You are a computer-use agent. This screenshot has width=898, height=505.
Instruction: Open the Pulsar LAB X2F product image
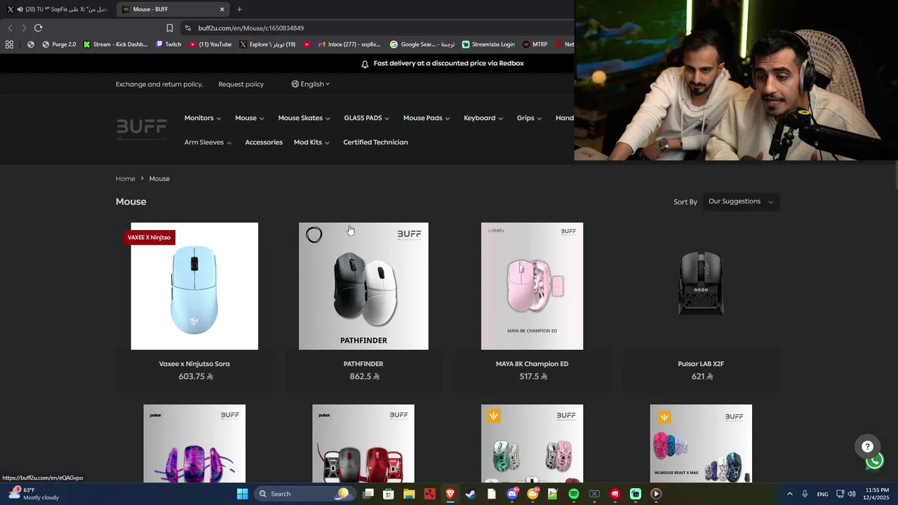701,286
